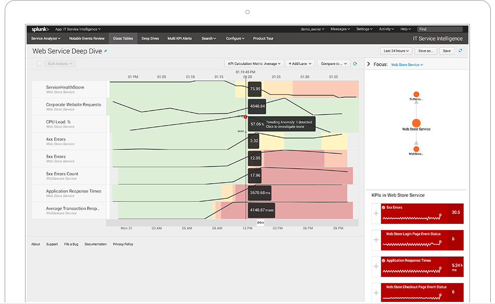The image size is (495, 304).
Task: Edit the Web Service Deep Dive title
Action: [106, 51]
